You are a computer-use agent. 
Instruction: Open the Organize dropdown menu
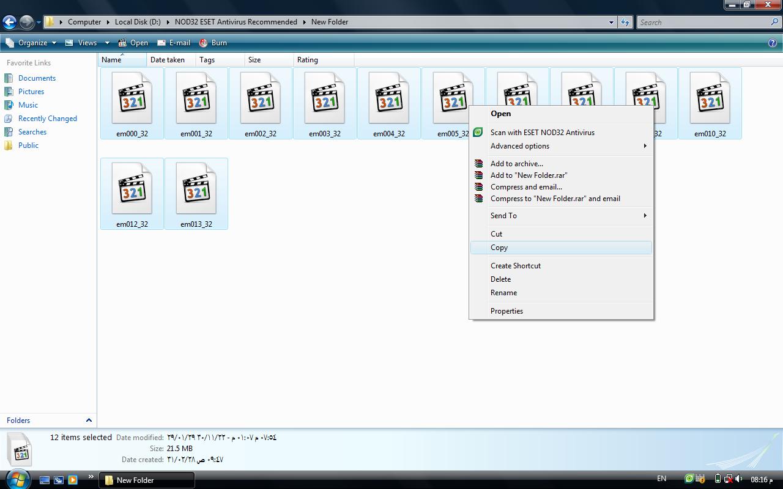32,43
